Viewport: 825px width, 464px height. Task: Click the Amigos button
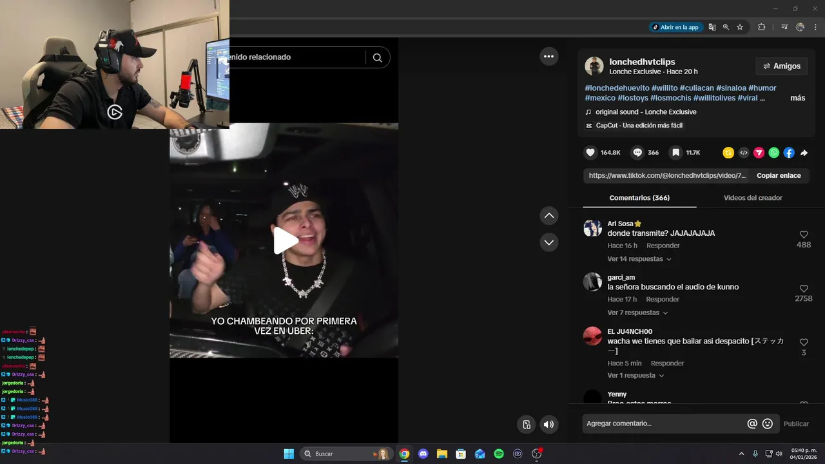tap(781, 66)
